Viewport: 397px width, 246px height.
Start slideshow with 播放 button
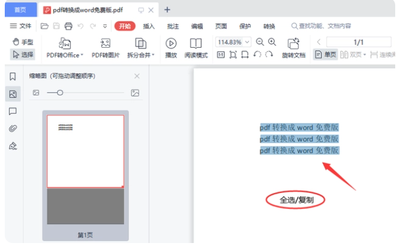coord(171,48)
